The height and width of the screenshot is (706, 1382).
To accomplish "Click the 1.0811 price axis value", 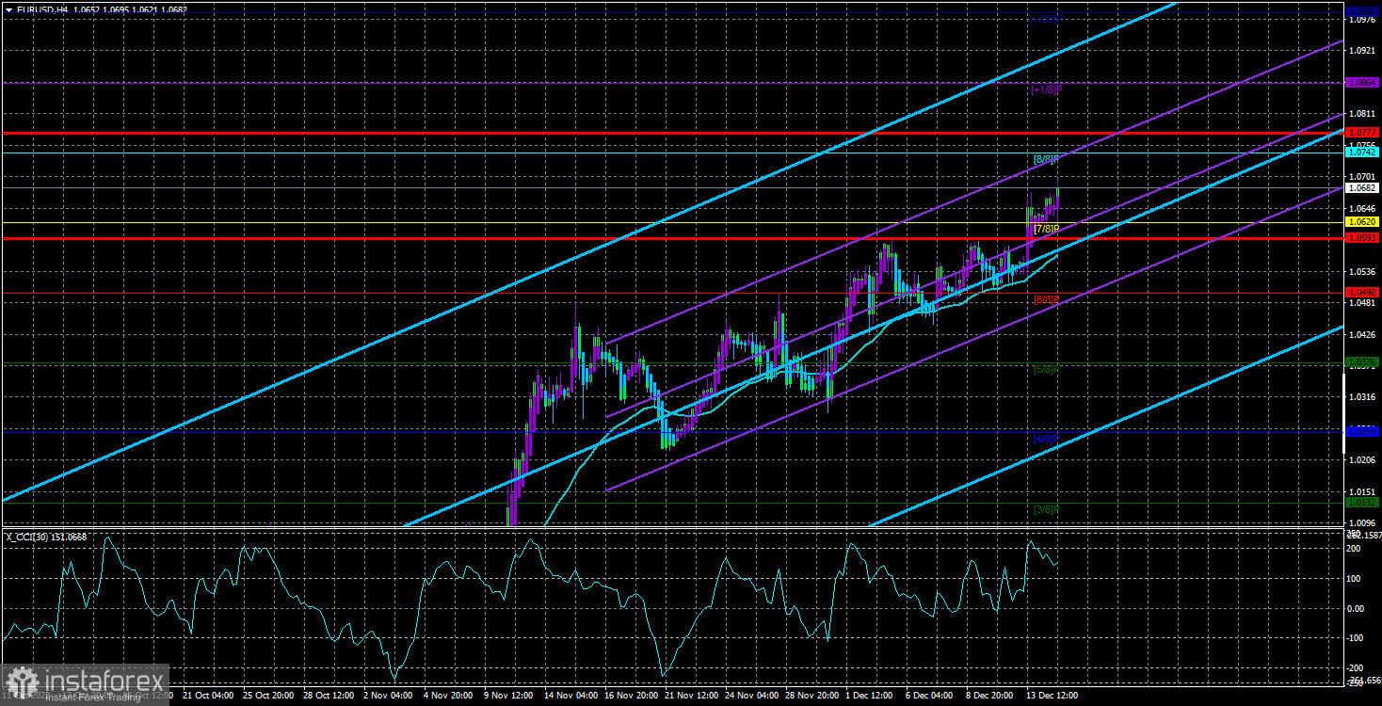I will pyautogui.click(x=1361, y=113).
